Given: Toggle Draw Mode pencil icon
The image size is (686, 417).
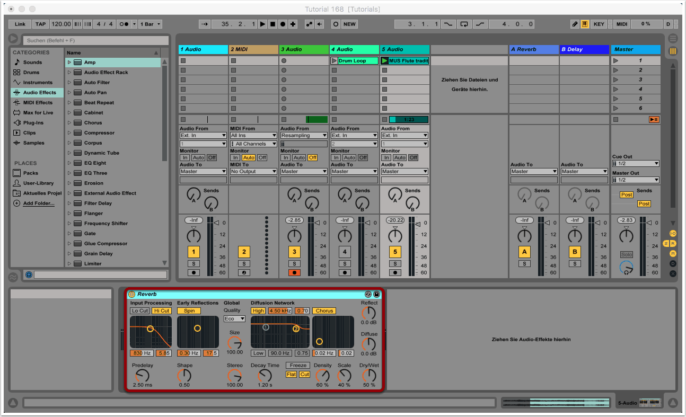Looking at the screenshot, I should click(x=575, y=24).
